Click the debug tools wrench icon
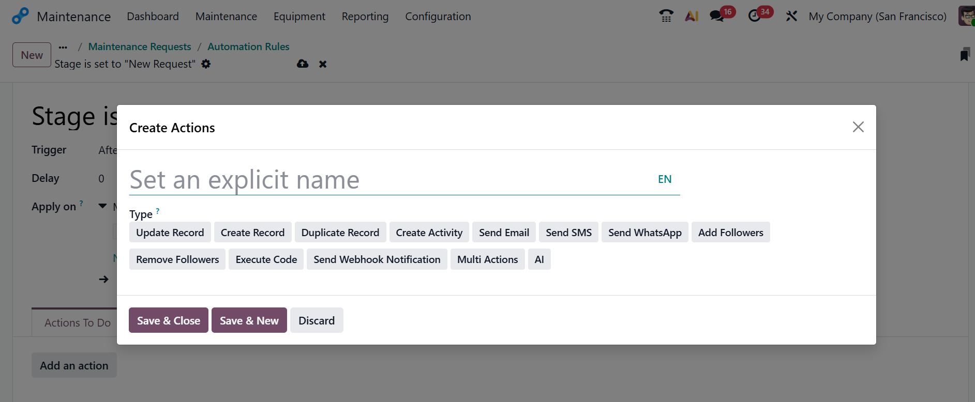 coord(791,16)
